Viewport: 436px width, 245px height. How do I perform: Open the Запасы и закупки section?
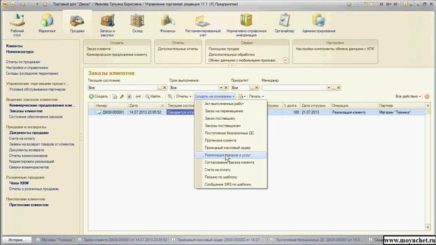(x=107, y=25)
